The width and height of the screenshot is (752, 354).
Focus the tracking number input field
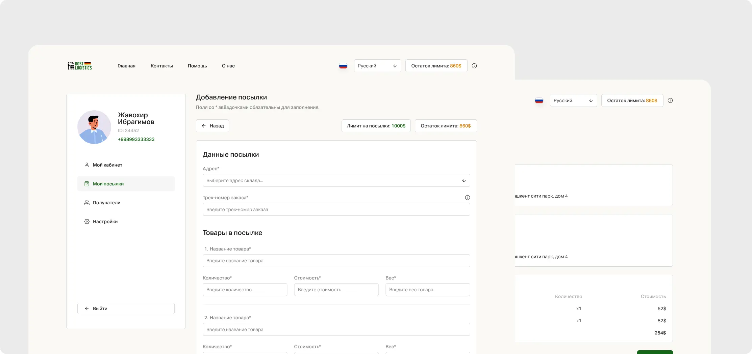336,209
